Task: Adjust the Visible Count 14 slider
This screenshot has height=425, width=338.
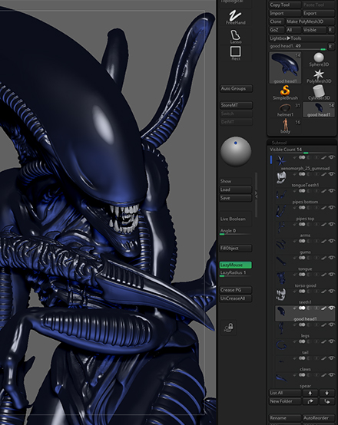Action: tap(301, 150)
